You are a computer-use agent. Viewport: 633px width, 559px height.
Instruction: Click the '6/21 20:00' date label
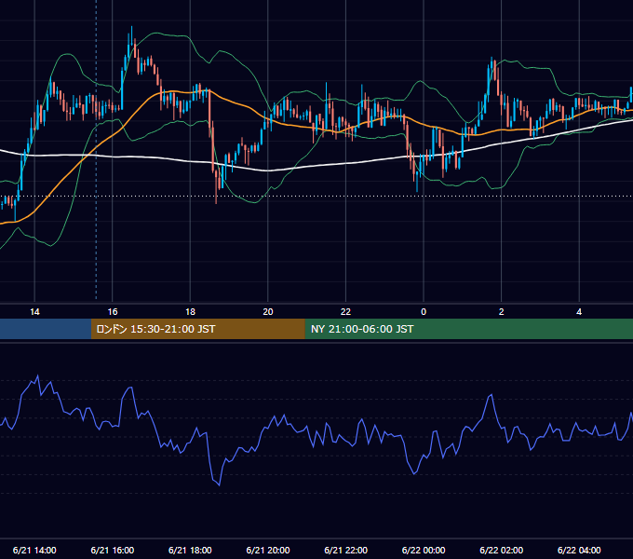(x=268, y=550)
